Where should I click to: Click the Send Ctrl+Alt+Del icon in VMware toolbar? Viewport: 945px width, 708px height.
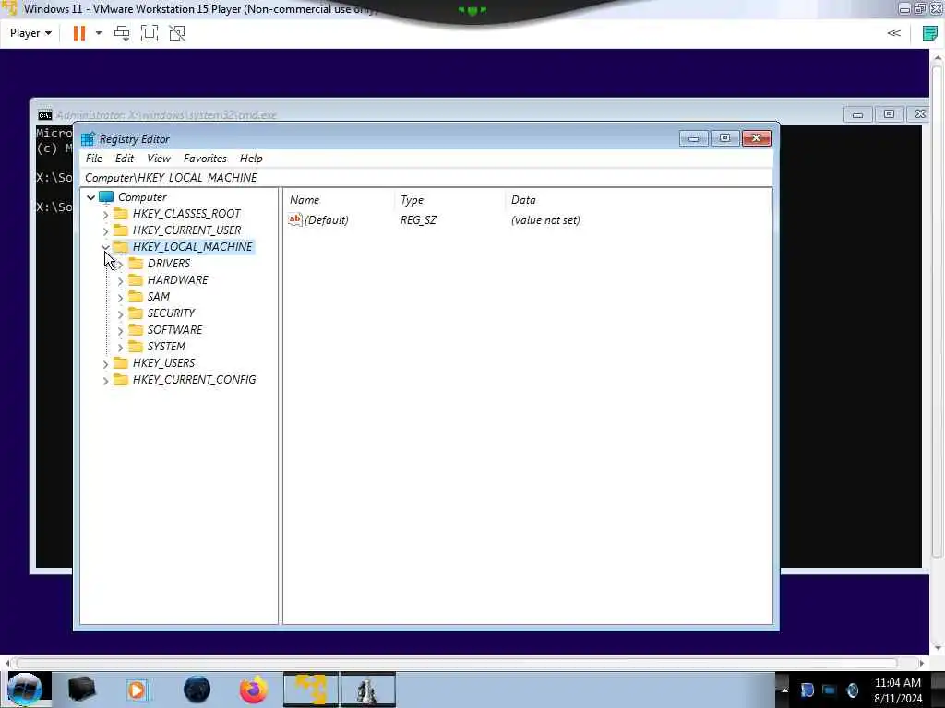122,33
